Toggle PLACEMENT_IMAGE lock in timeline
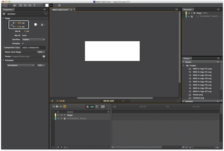 65,118
